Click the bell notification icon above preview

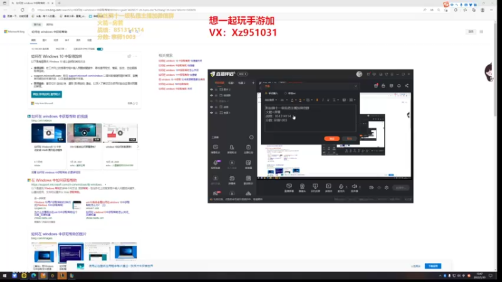(x=399, y=85)
